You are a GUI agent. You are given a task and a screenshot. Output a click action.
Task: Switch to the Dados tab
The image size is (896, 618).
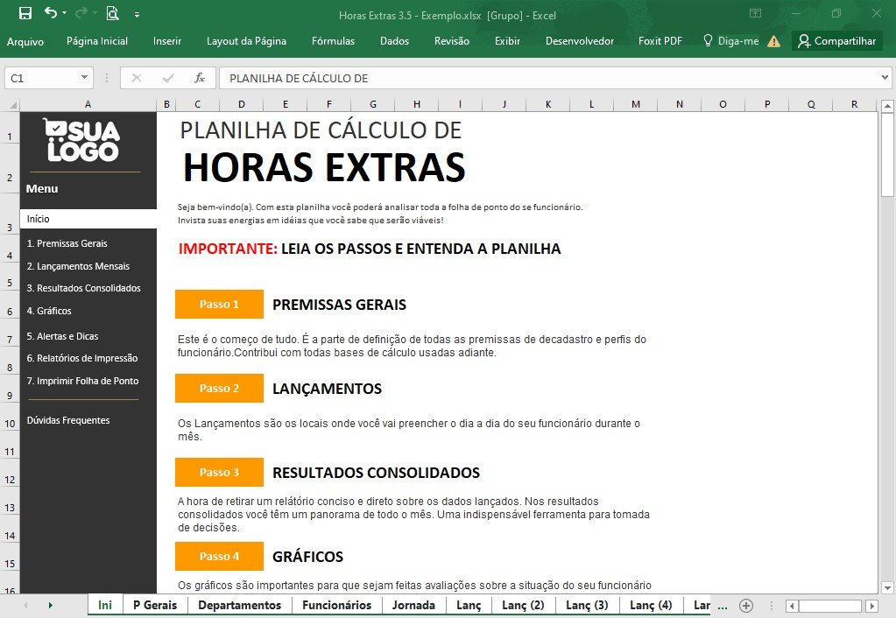[x=394, y=41]
